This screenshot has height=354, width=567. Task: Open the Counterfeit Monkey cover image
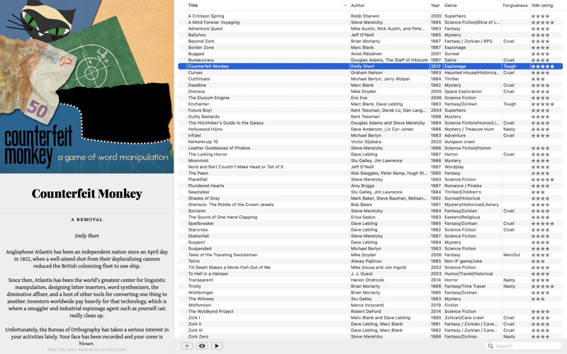pos(86,86)
